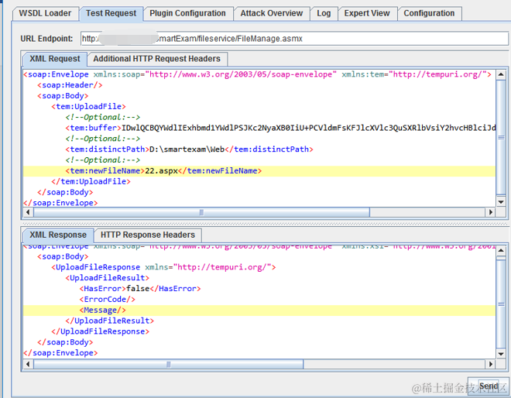Click XML Request horizontal scrollbar thumb

pos(201,212)
